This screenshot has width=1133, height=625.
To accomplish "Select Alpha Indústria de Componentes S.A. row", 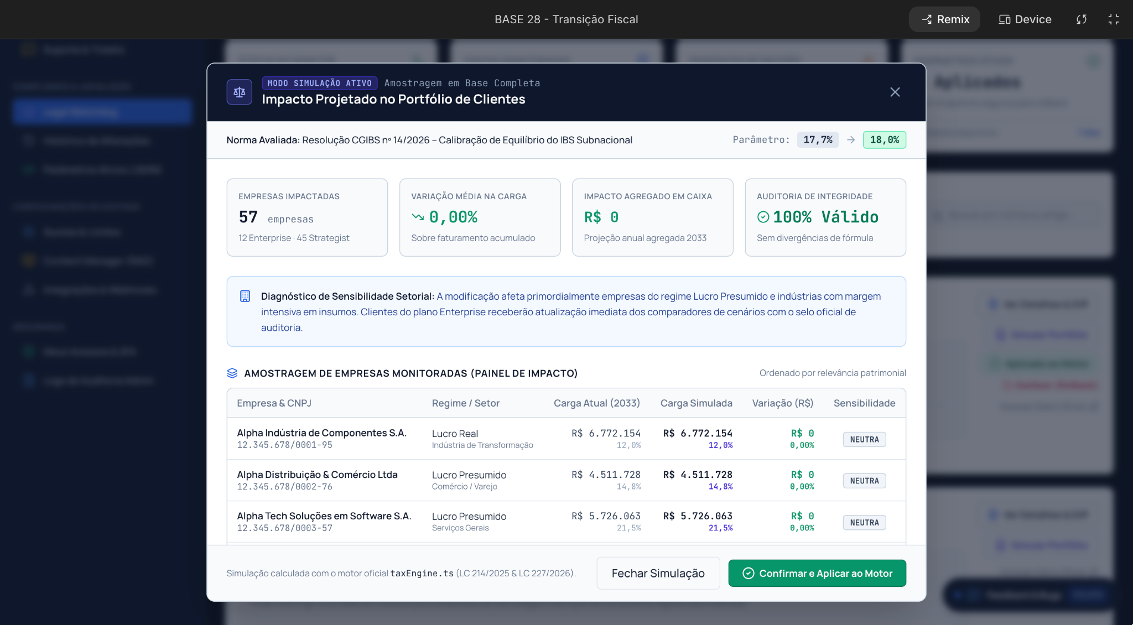I will 566,439.
